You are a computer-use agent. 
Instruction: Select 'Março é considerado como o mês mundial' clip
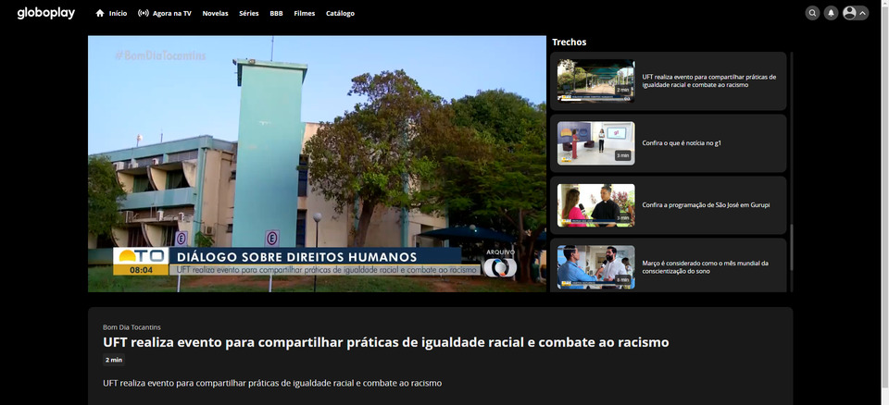pyautogui.click(x=706, y=267)
